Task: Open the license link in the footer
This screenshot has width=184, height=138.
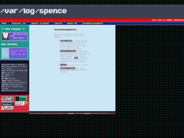Action: [87, 113]
